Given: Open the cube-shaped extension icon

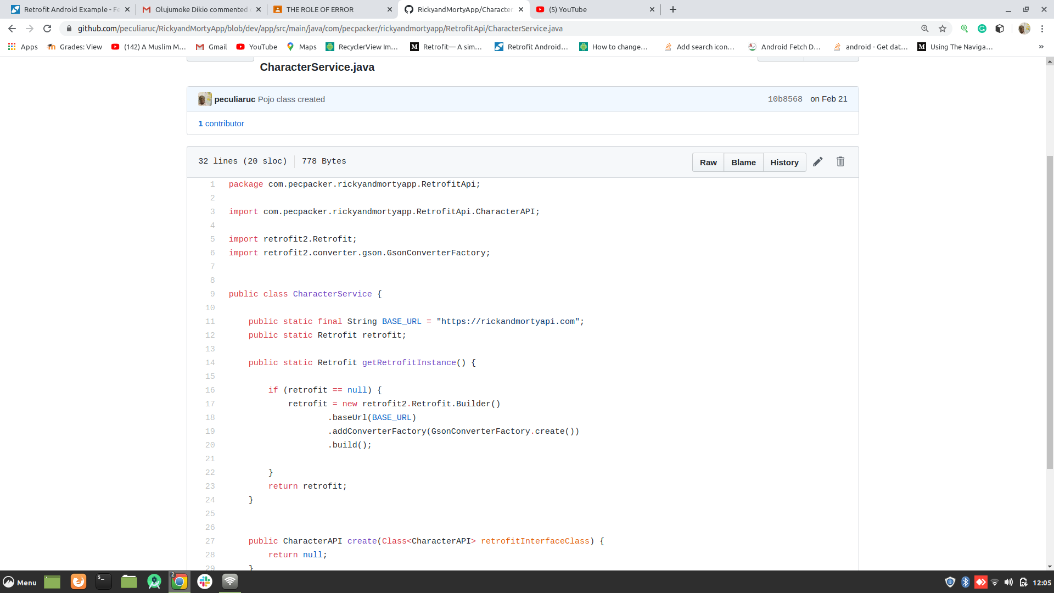Looking at the screenshot, I should [x=999, y=29].
